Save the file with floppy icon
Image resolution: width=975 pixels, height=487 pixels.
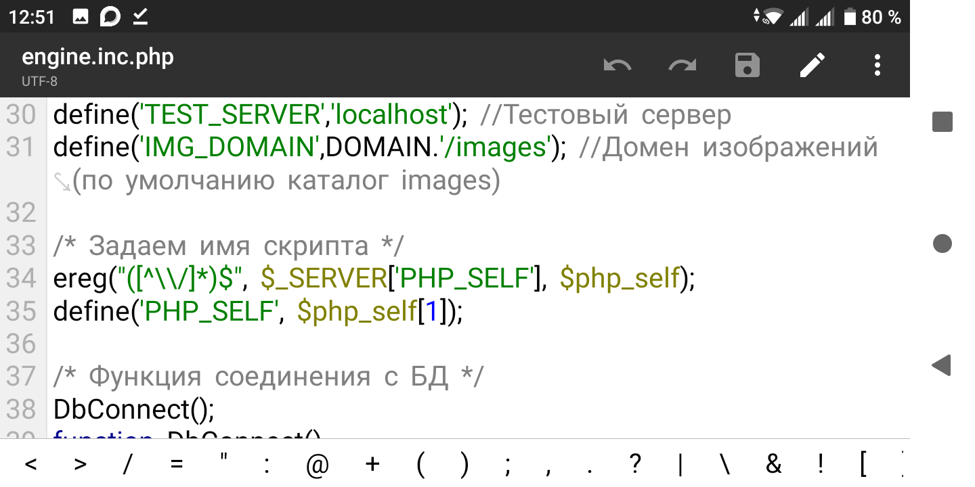point(747,66)
